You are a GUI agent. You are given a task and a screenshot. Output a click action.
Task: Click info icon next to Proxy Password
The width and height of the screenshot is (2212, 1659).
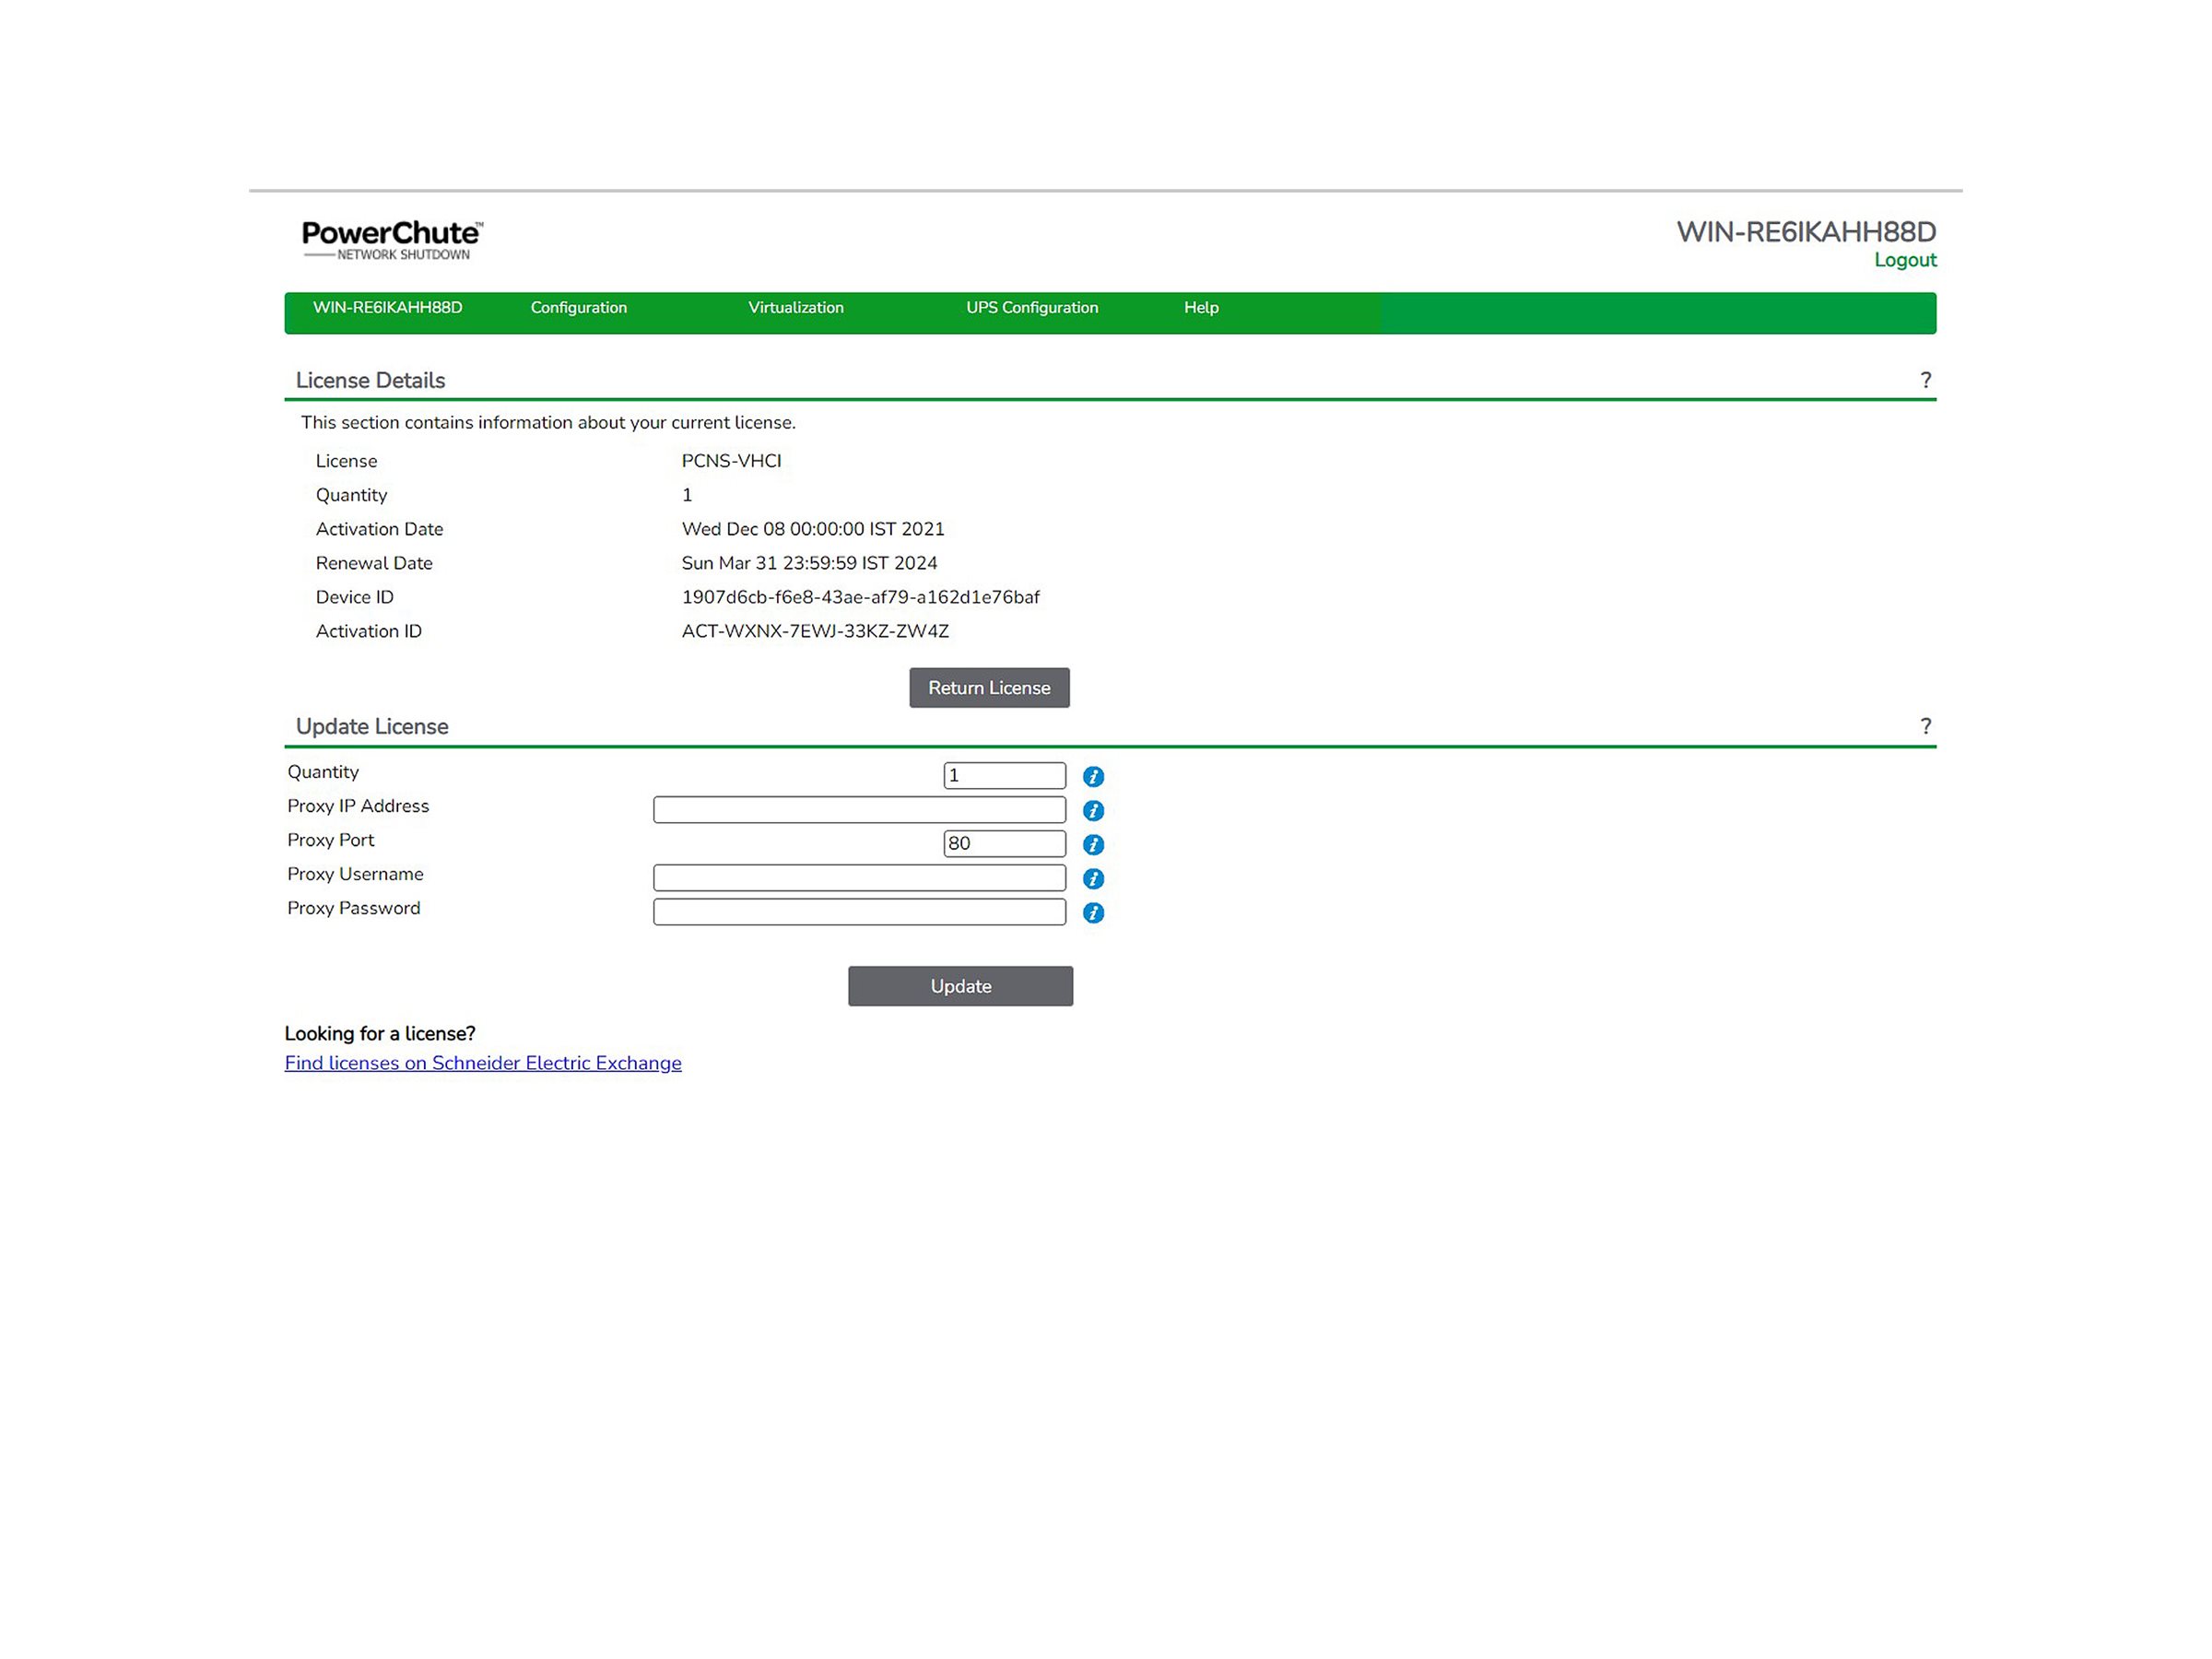(1093, 912)
